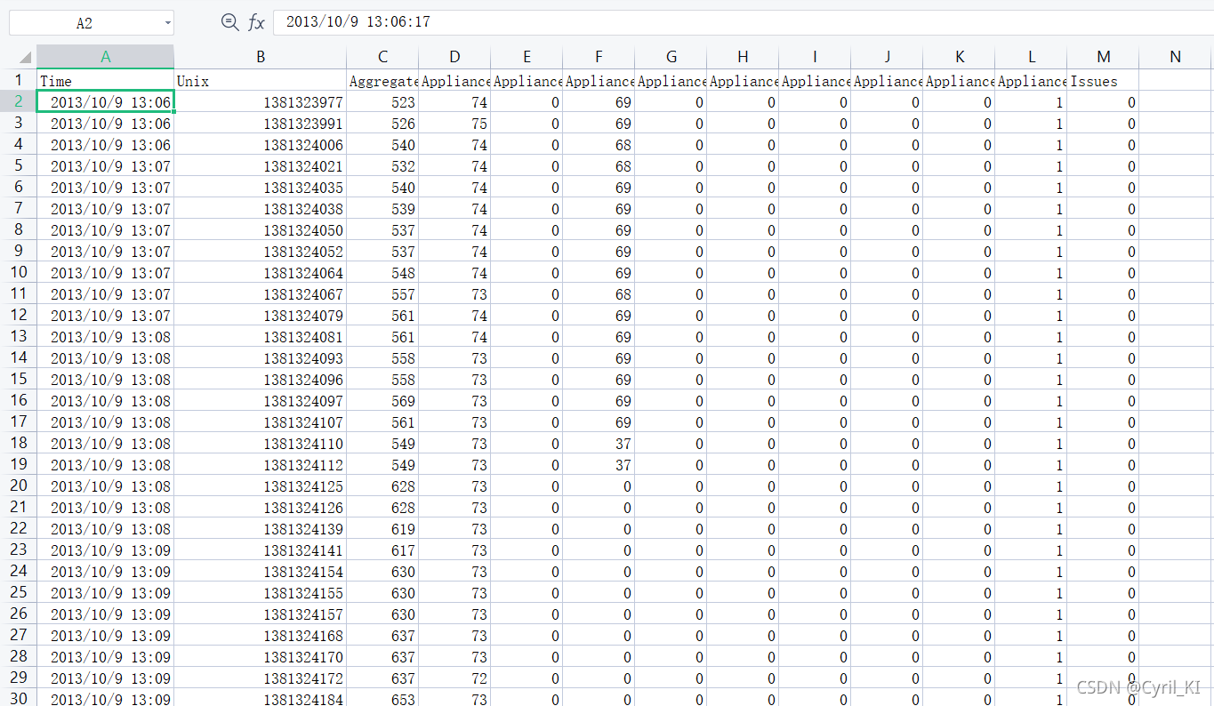
Task: Select column C header
Action: [x=382, y=57]
